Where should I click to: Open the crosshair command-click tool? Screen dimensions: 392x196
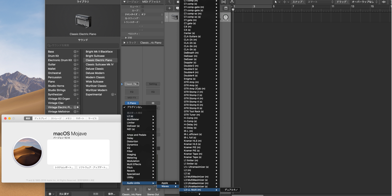point(285,2)
